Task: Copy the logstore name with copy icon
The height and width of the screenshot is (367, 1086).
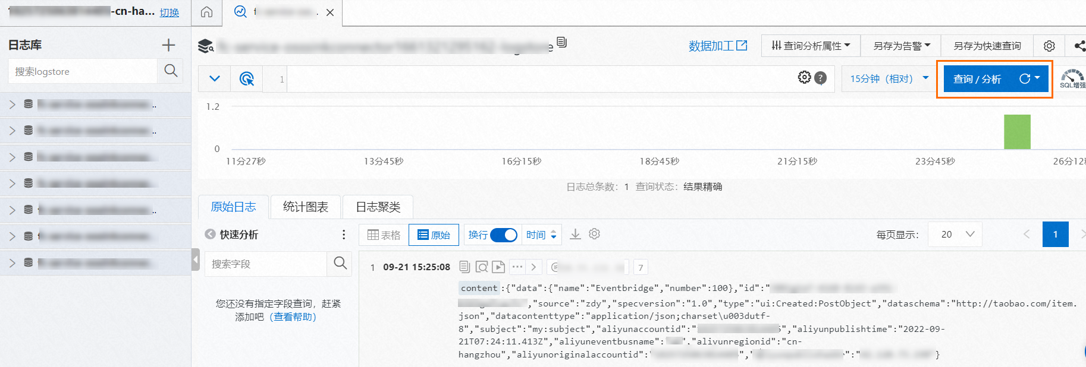Action: (x=562, y=42)
